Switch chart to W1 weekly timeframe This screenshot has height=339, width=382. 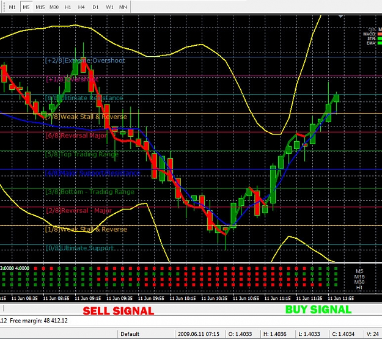pyautogui.click(x=109, y=7)
